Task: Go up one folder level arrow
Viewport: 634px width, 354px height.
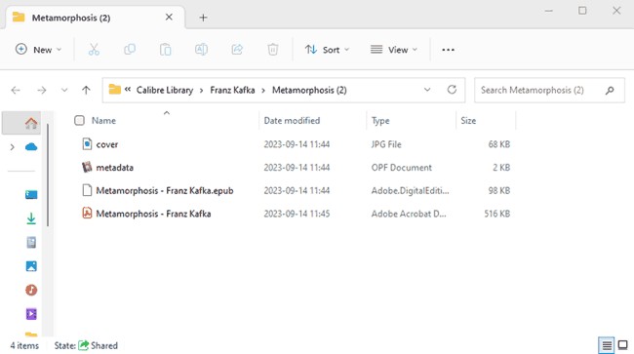Action: tap(86, 90)
